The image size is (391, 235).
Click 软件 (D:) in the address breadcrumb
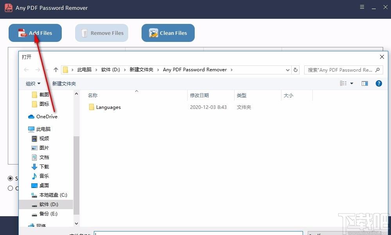[x=111, y=70]
